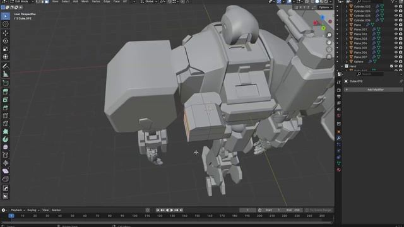Open the Object Data green triangle tab
Viewport: 404px width, 227px height.
[x=339, y=163]
